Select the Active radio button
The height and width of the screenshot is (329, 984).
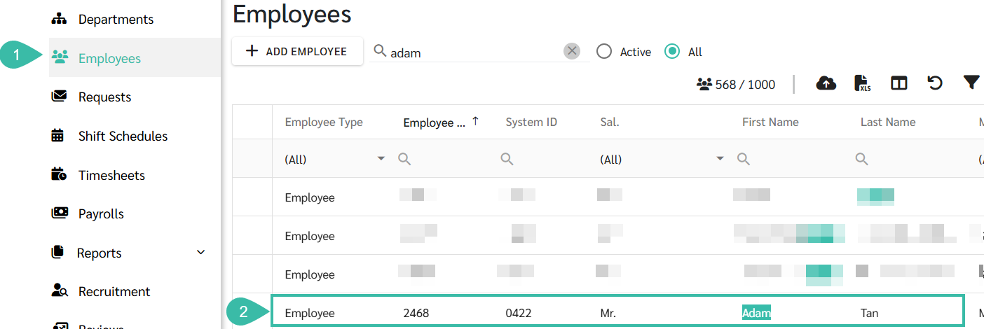604,52
